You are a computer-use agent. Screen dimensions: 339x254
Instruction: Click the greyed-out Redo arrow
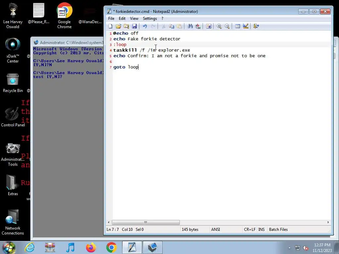153,26
